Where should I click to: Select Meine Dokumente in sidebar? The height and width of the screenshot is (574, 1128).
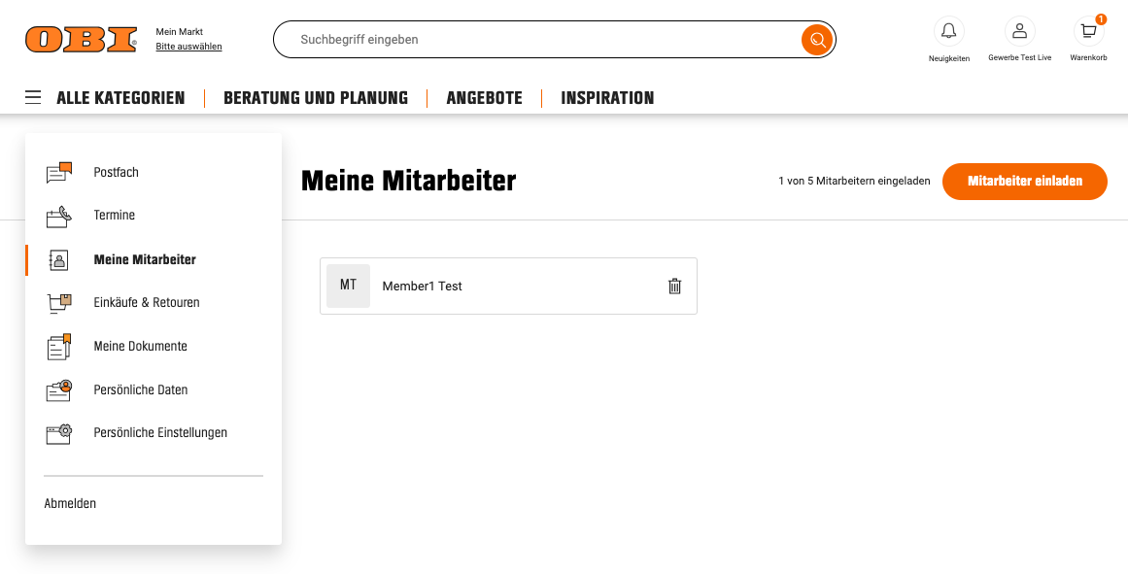coord(140,347)
